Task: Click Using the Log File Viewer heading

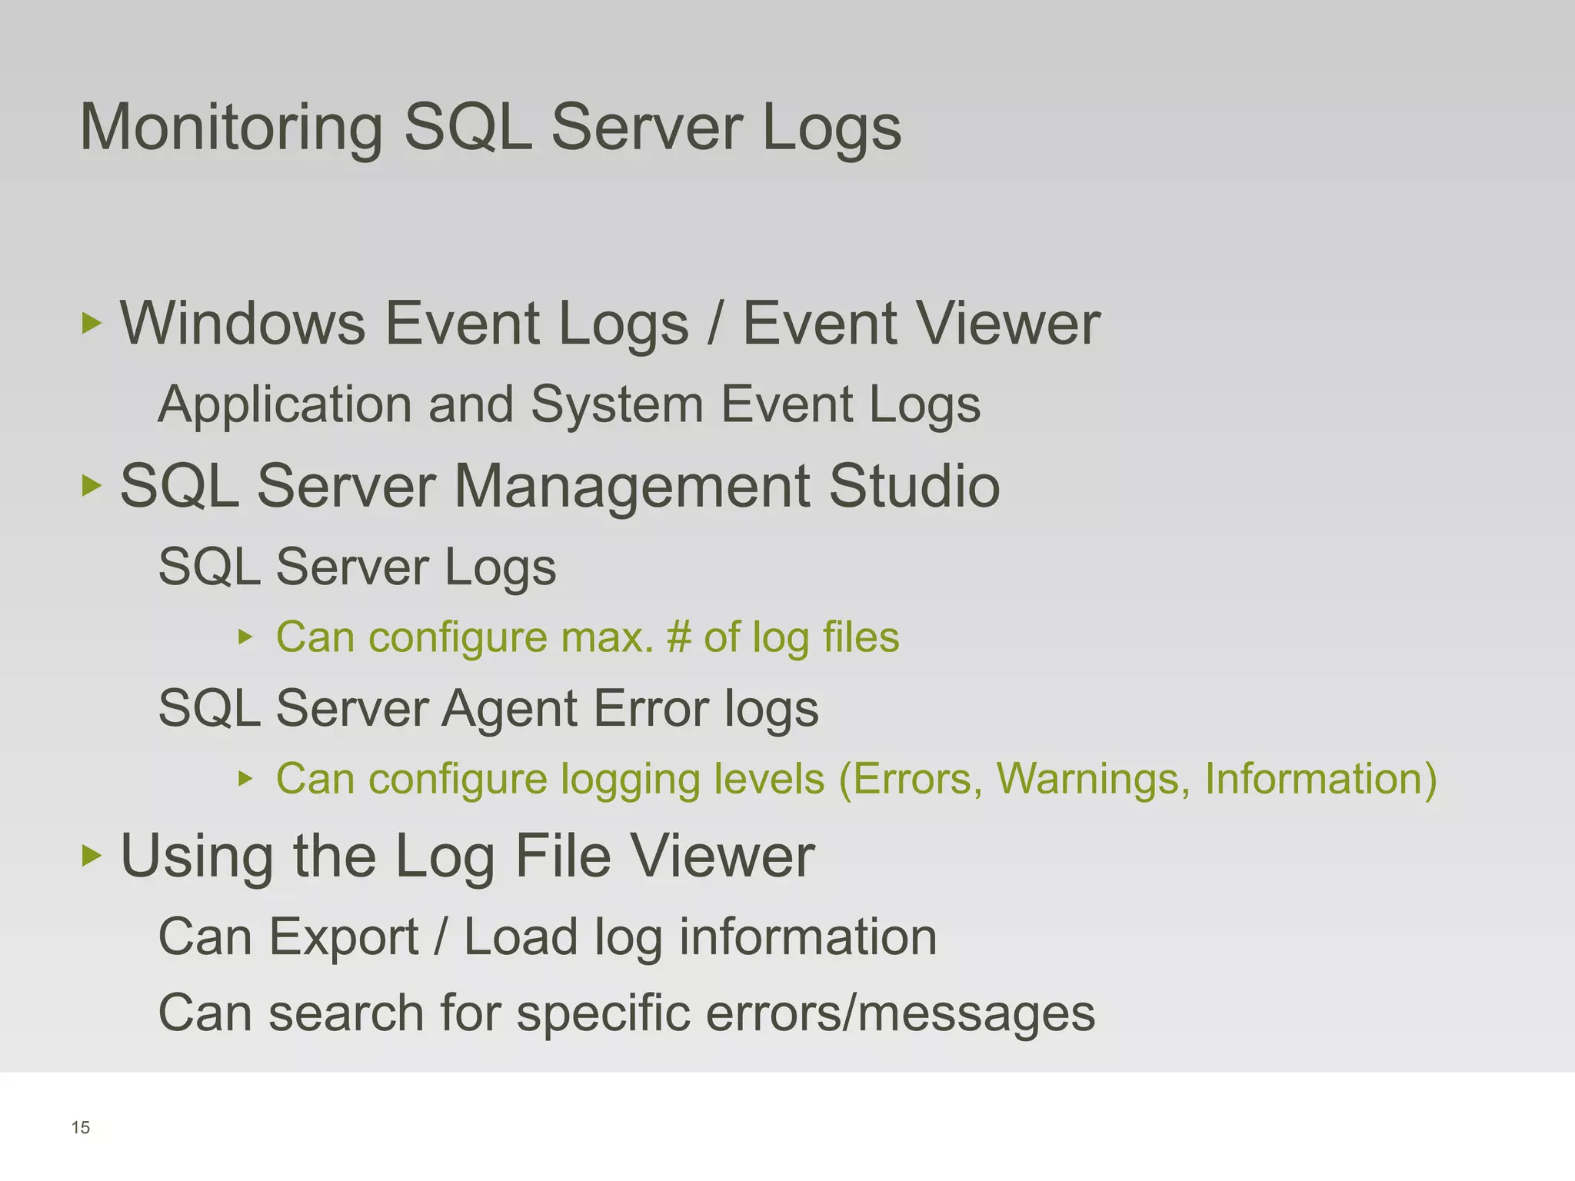Action: point(468,856)
